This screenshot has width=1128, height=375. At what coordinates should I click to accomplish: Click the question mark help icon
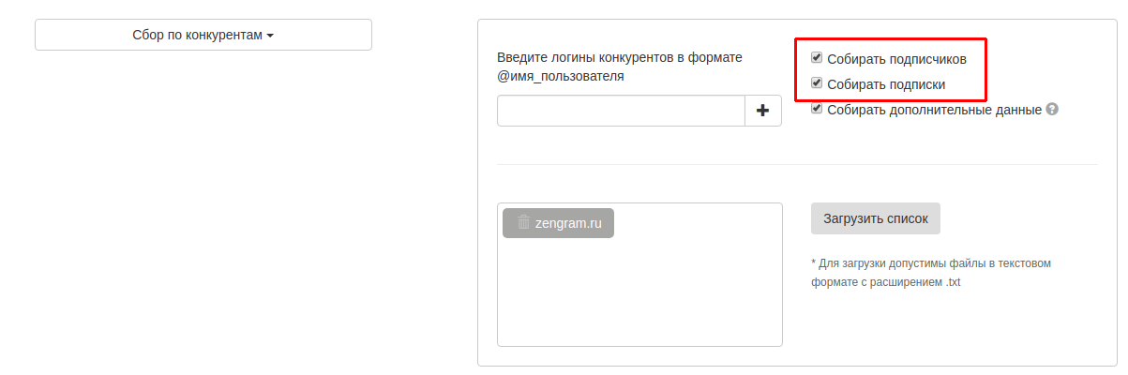pos(1052,109)
